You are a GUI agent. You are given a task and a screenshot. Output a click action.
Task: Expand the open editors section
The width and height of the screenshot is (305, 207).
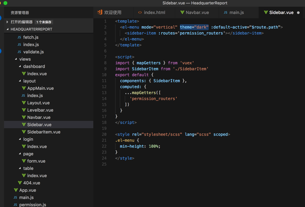point(7,22)
